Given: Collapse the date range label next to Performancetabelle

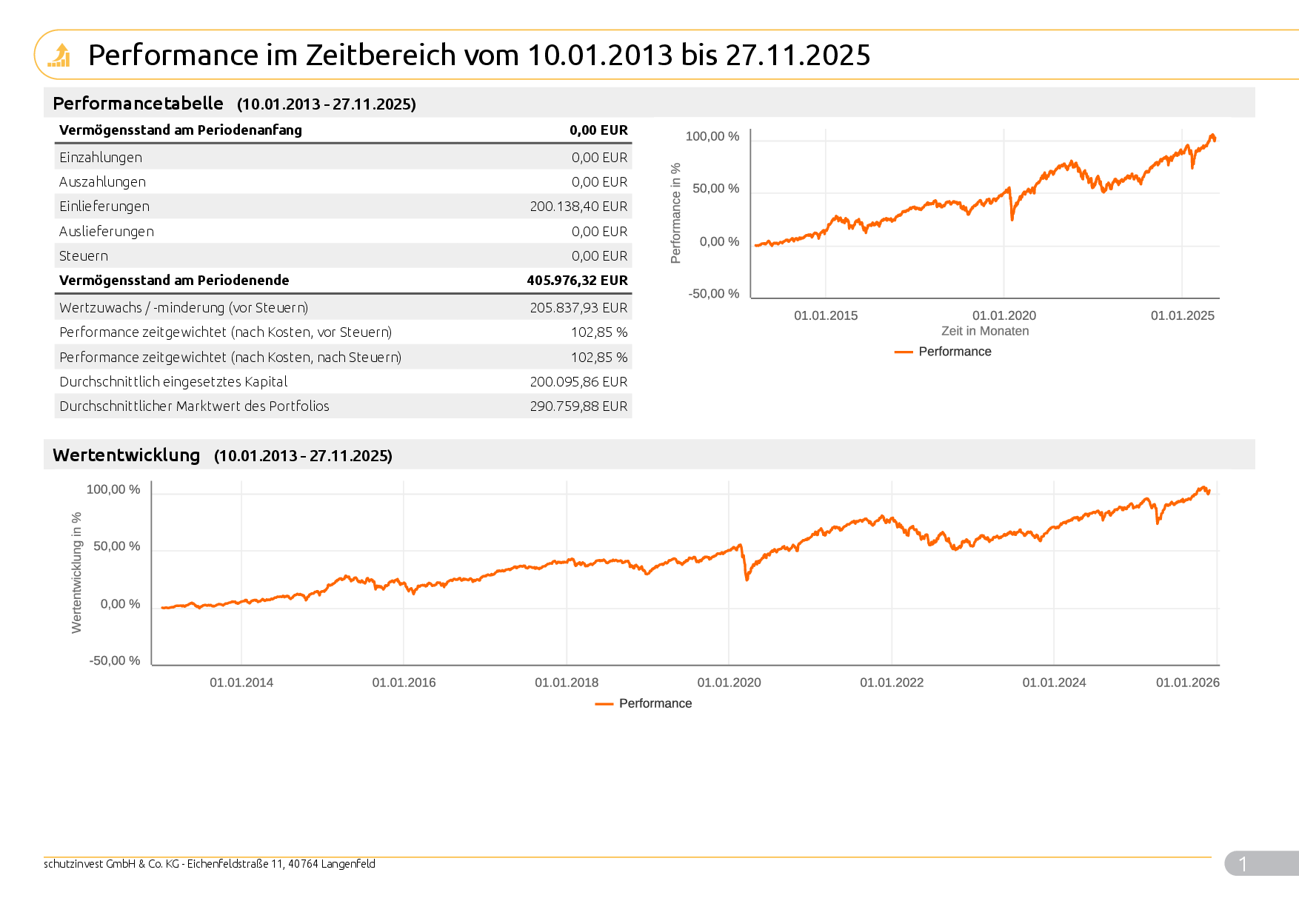Looking at the screenshot, I should click(x=327, y=104).
